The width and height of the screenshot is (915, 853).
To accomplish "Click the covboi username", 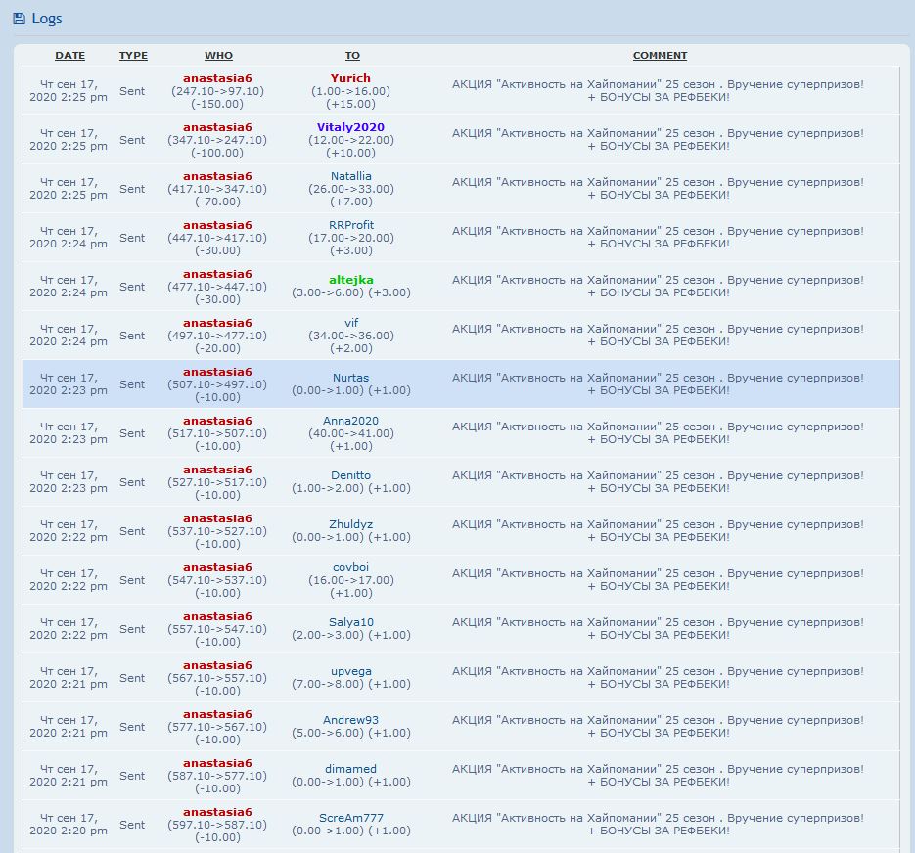I will tap(350, 567).
